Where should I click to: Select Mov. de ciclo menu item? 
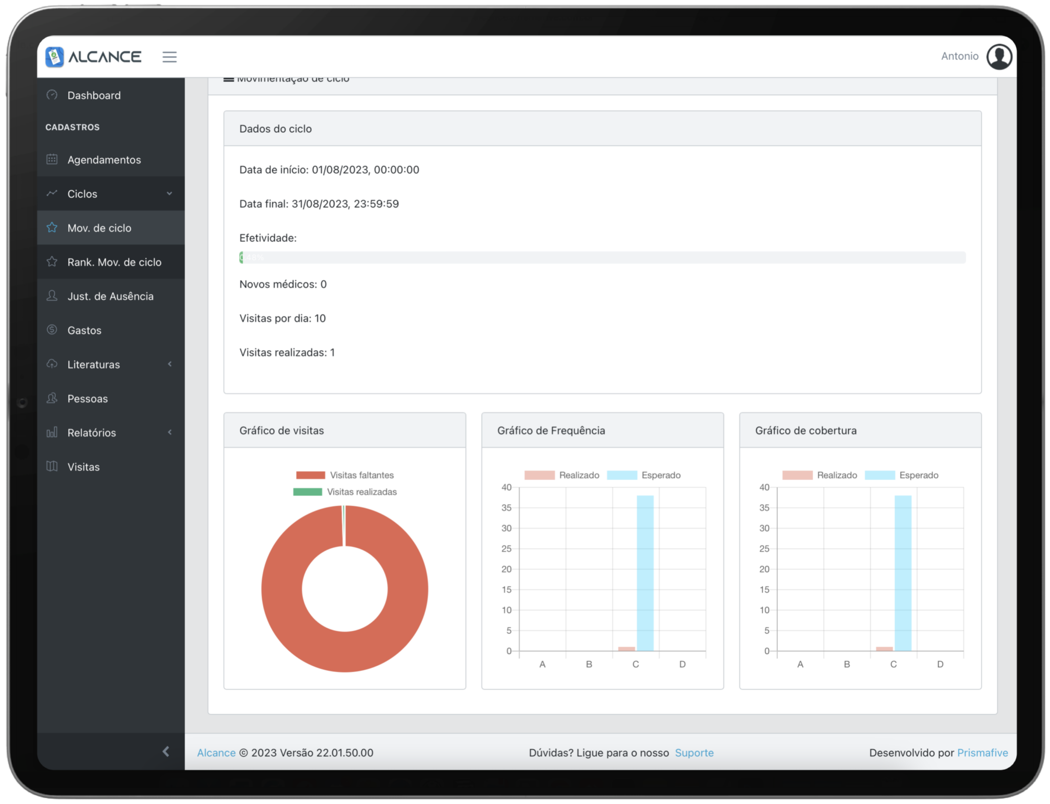[99, 228]
